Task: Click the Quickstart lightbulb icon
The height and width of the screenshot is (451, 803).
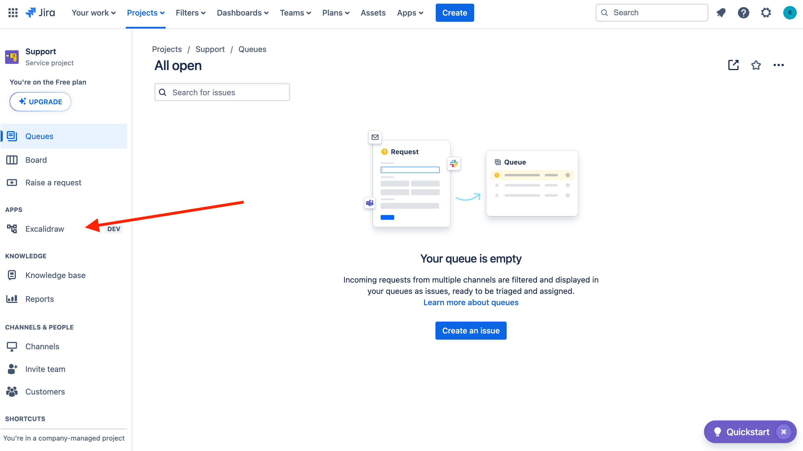Action: (718, 432)
